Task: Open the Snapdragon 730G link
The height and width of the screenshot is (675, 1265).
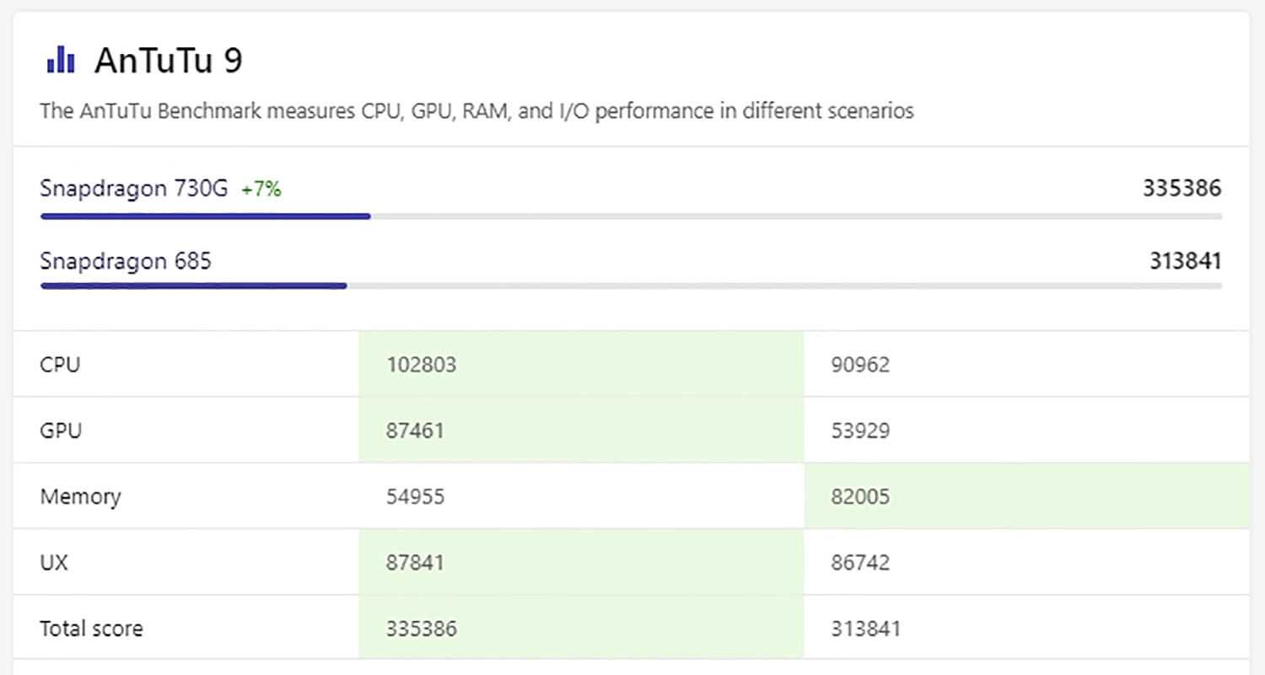Action: click(134, 189)
